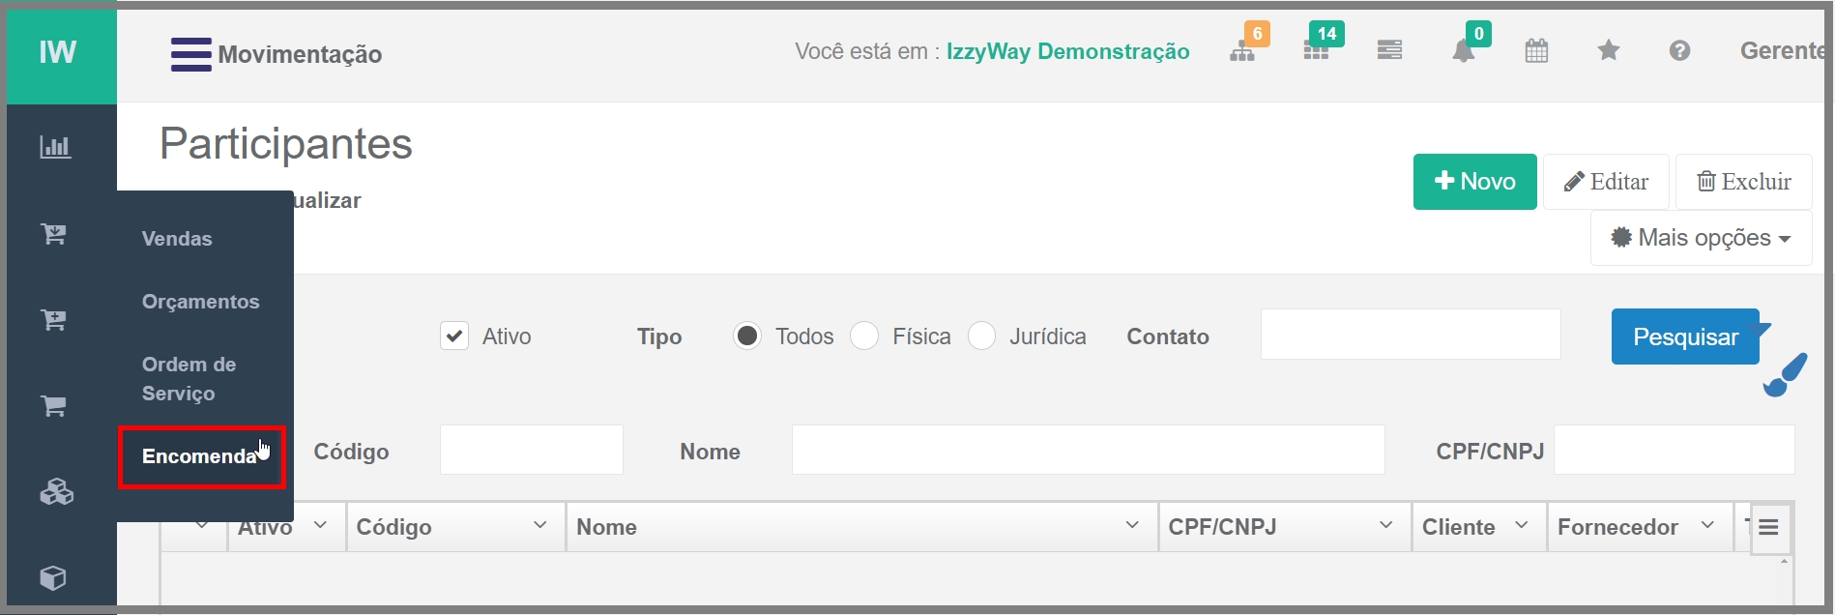This screenshot has width=1835, height=615.
Task: Open the Nome column dropdown arrow
Action: coord(1132,525)
